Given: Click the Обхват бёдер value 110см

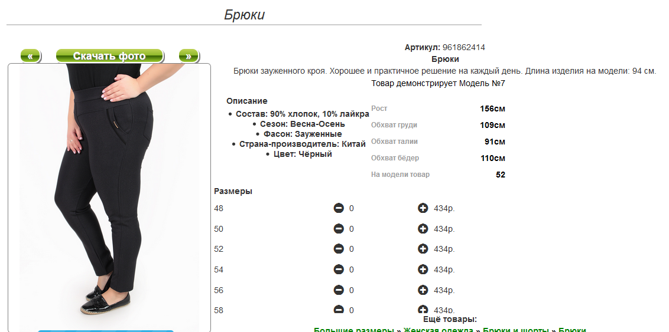Looking at the screenshot, I should point(493,159).
